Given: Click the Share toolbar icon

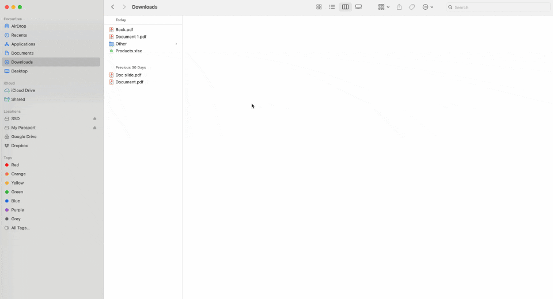Looking at the screenshot, I should point(399,7).
